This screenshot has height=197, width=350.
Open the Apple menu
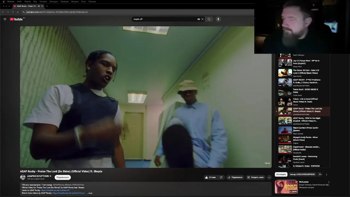coord(4,2)
